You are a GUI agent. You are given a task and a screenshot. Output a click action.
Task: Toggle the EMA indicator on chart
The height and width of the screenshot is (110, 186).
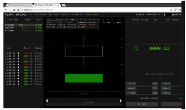tap(109, 22)
